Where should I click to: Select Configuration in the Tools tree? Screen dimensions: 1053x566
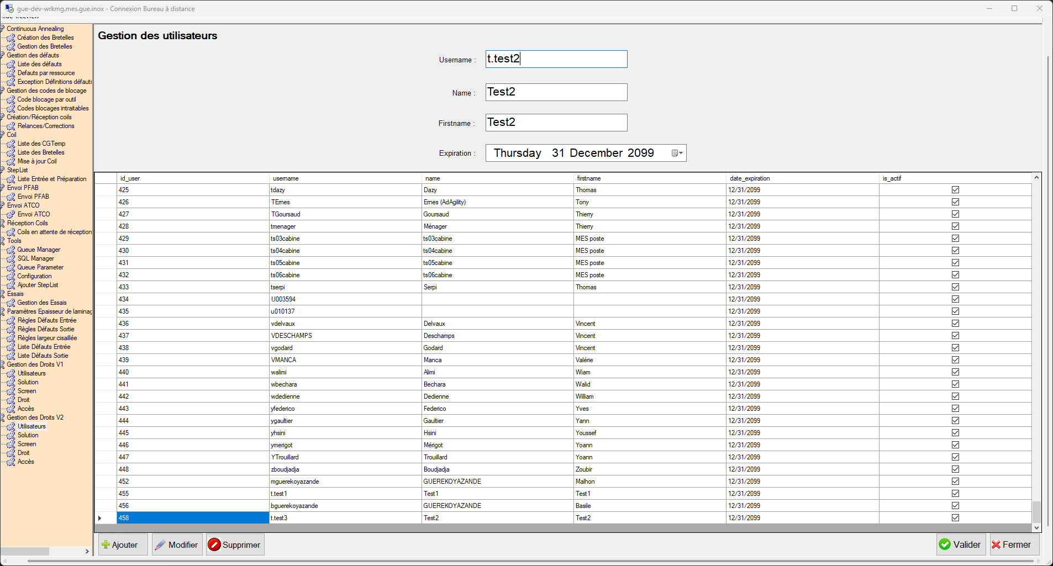click(34, 276)
